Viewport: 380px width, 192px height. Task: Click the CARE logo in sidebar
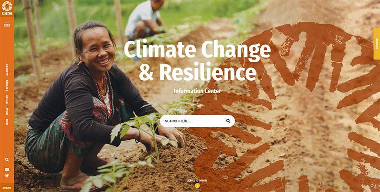7,8
